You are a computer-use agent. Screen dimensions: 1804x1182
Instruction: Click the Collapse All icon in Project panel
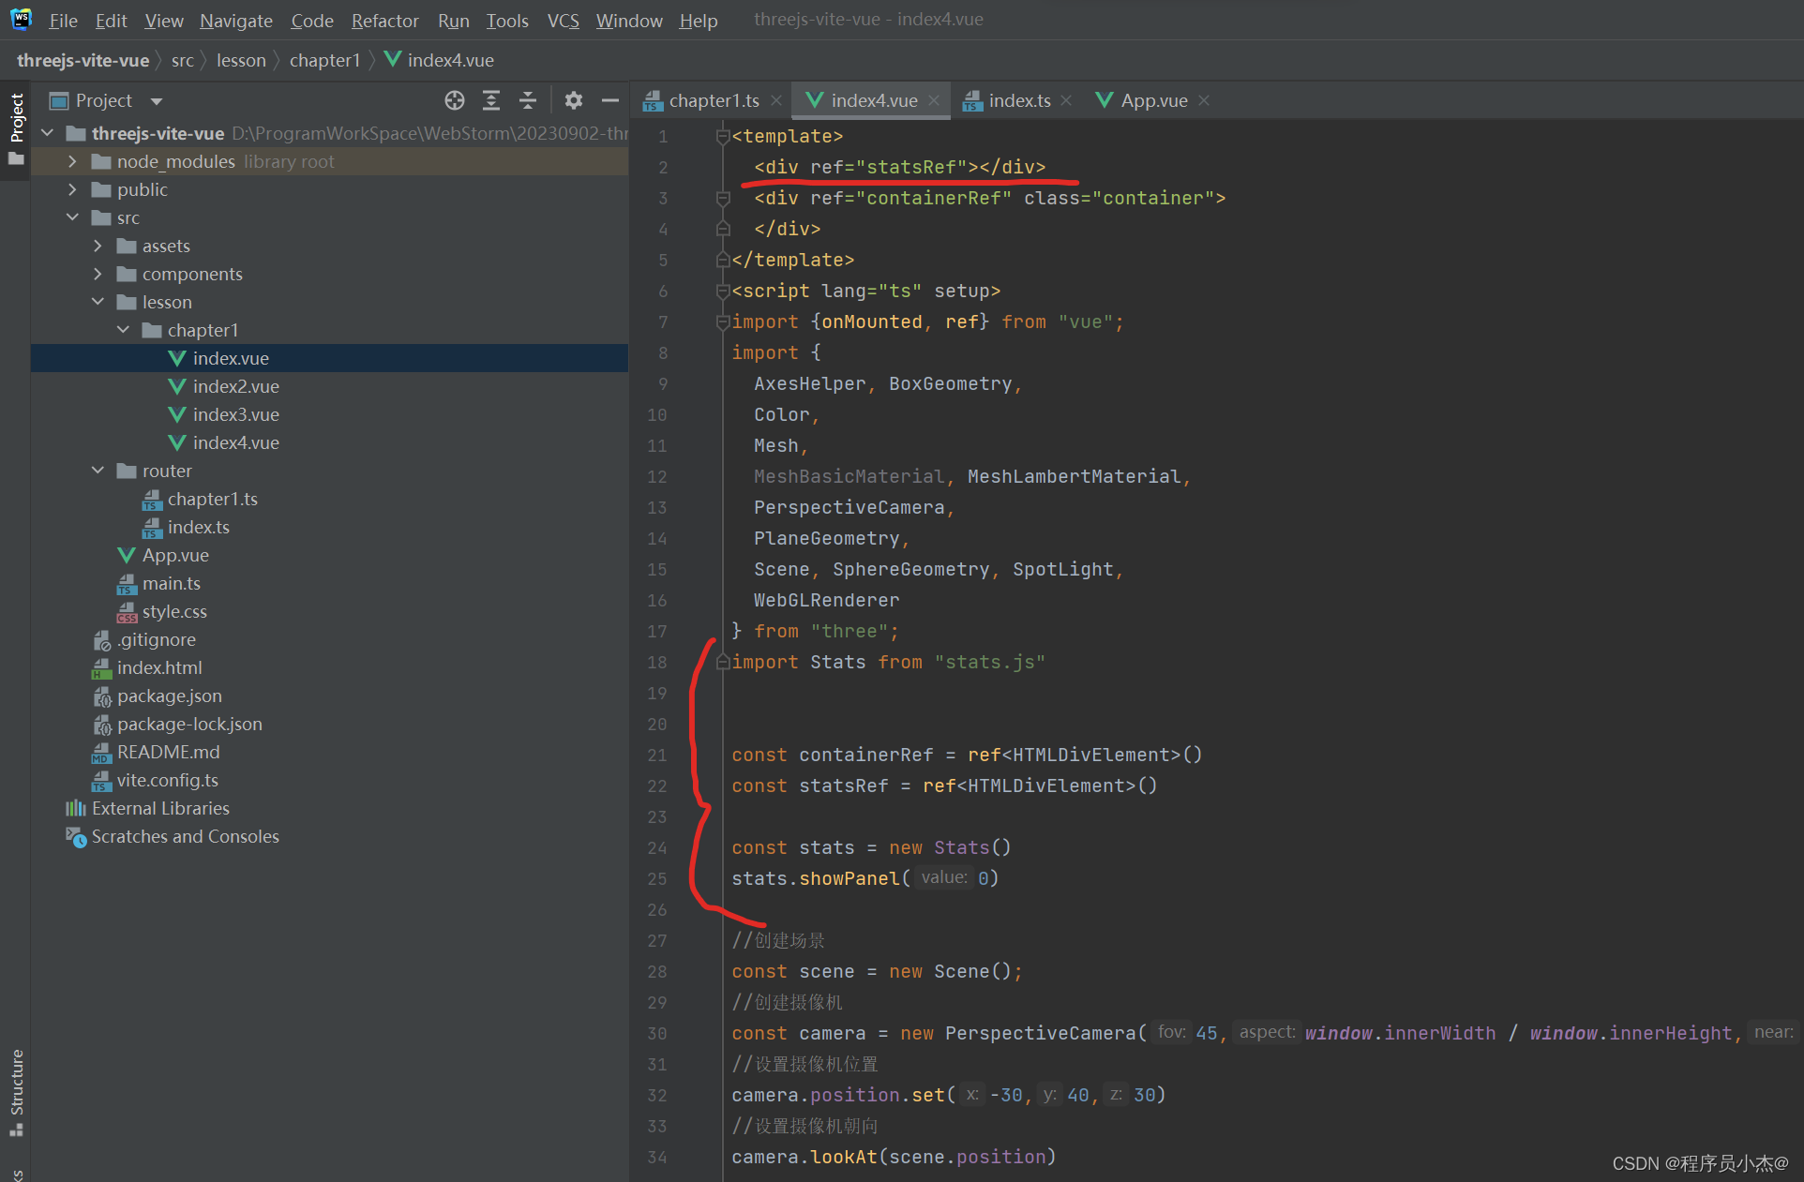[528, 100]
